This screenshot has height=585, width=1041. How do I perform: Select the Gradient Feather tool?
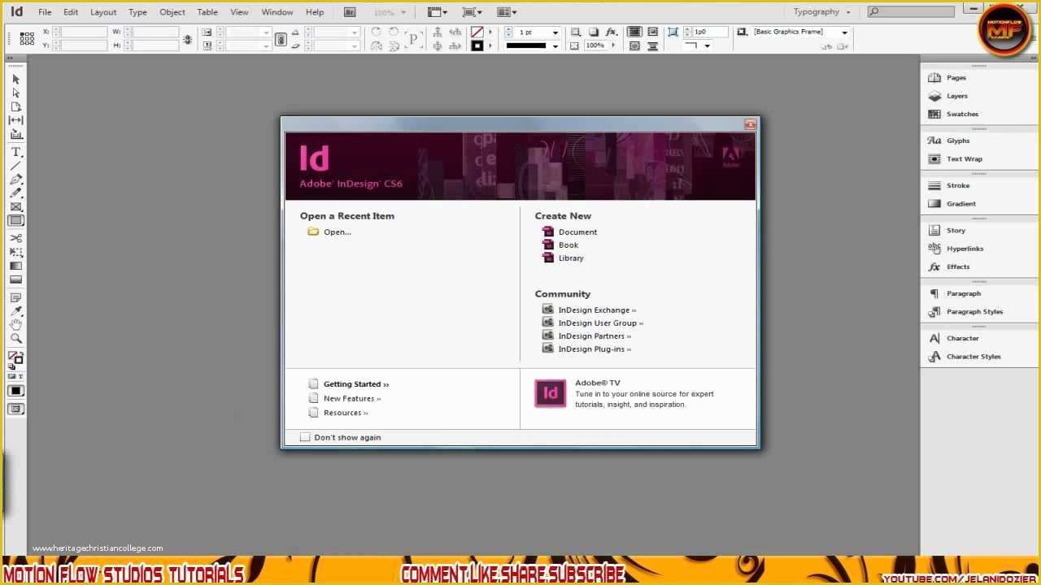point(15,279)
